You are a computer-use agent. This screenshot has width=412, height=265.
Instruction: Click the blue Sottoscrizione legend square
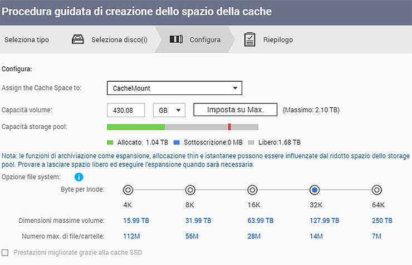pos(177,142)
